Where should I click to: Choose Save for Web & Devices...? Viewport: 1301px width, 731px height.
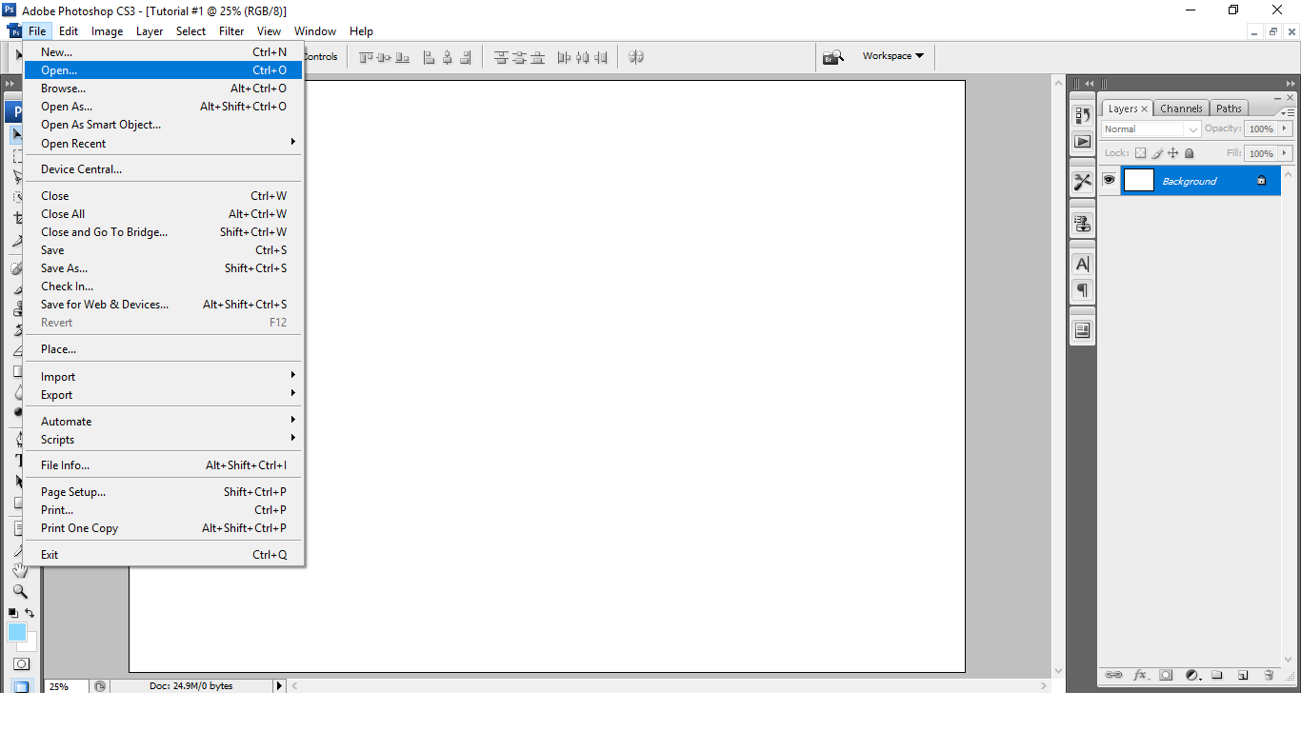pos(163,305)
